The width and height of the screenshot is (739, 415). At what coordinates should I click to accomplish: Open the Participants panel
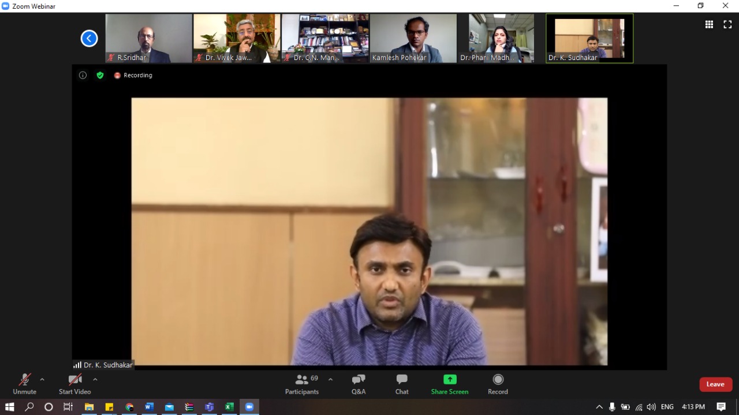pyautogui.click(x=302, y=384)
